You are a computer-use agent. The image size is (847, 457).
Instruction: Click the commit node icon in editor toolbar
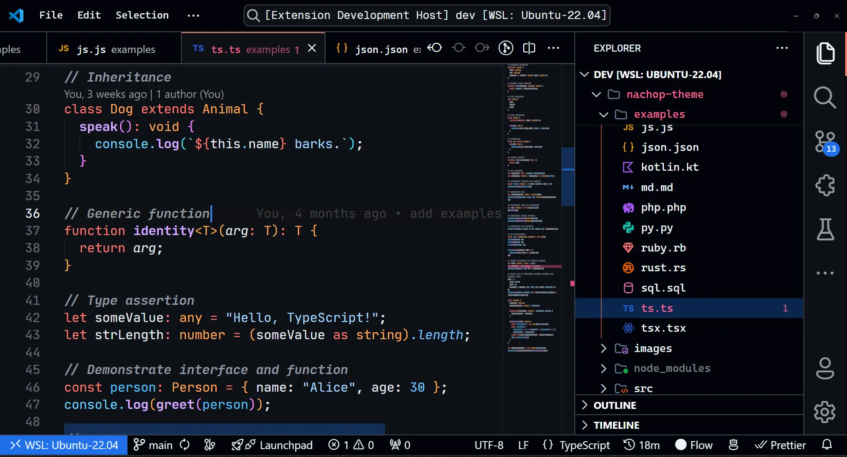(x=459, y=48)
